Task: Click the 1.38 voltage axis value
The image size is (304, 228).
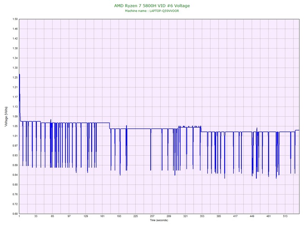Action: pos(15,48)
